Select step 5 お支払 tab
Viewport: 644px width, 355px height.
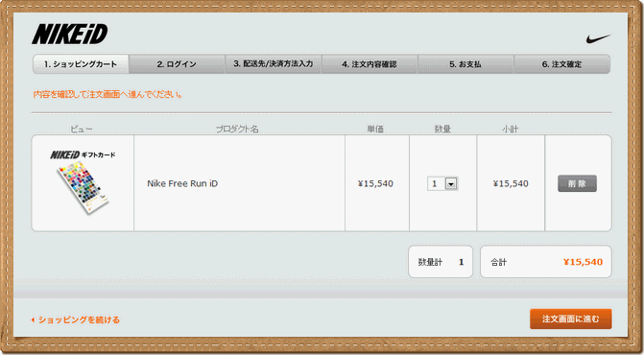click(x=465, y=64)
